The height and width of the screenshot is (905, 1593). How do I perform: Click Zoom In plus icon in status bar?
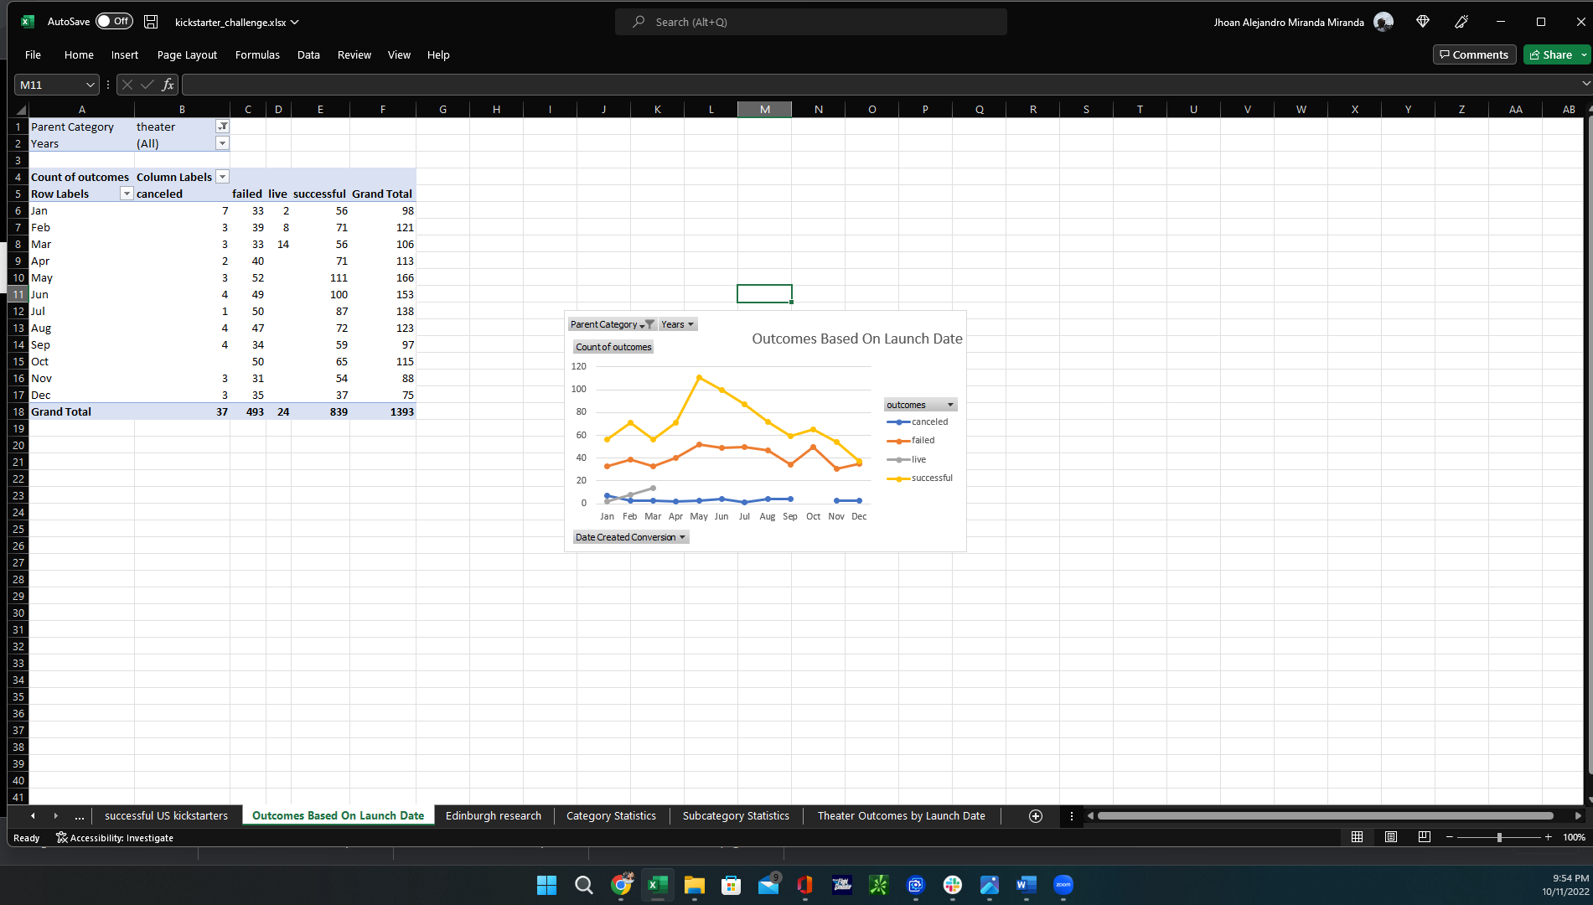pyautogui.click(x=1548, y=837)
